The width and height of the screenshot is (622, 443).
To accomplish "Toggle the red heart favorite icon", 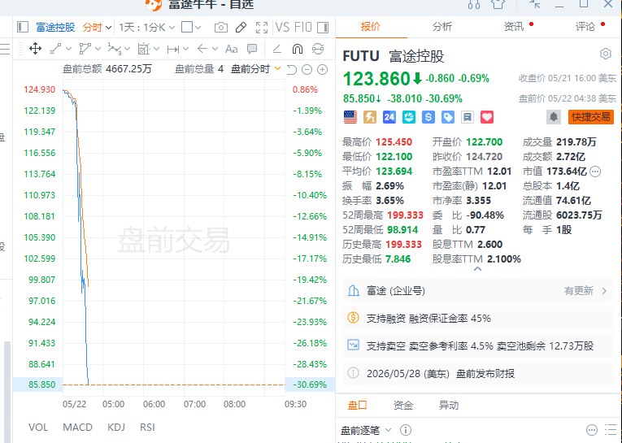I will 487,117.
